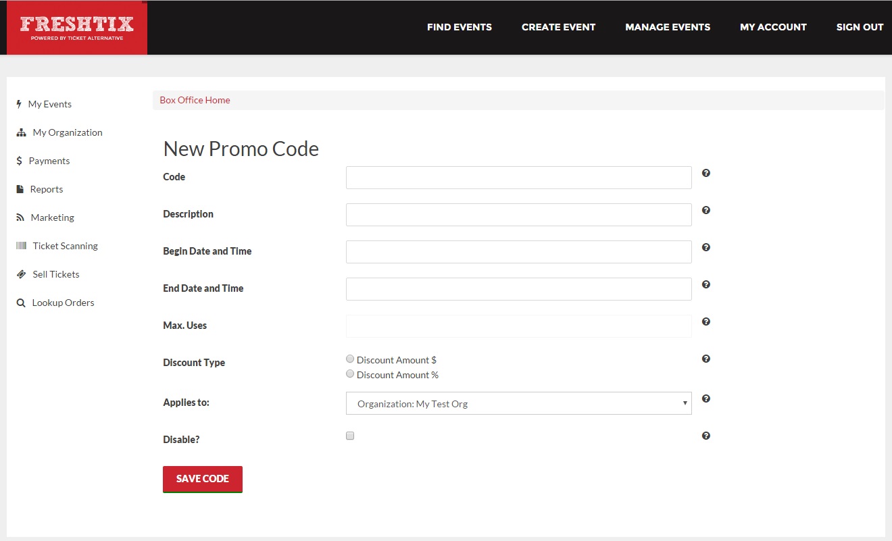
Task: Open the Reports sidebar link
Action: coord(47,189)
